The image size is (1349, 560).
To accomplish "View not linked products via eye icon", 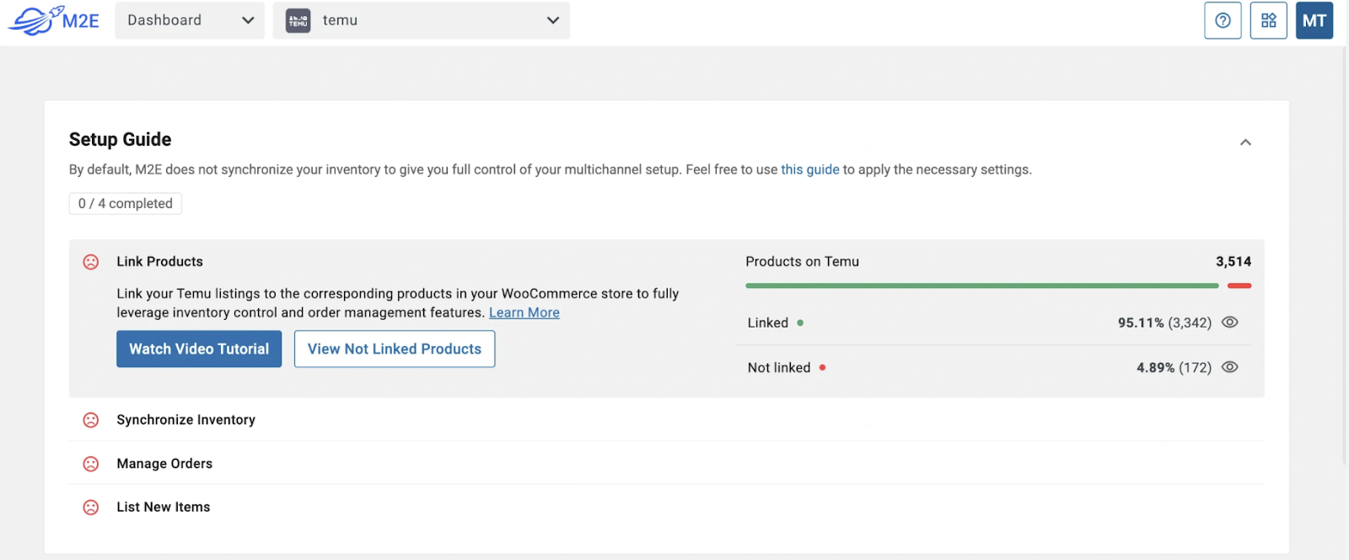I will click(x=1230, y=367).
